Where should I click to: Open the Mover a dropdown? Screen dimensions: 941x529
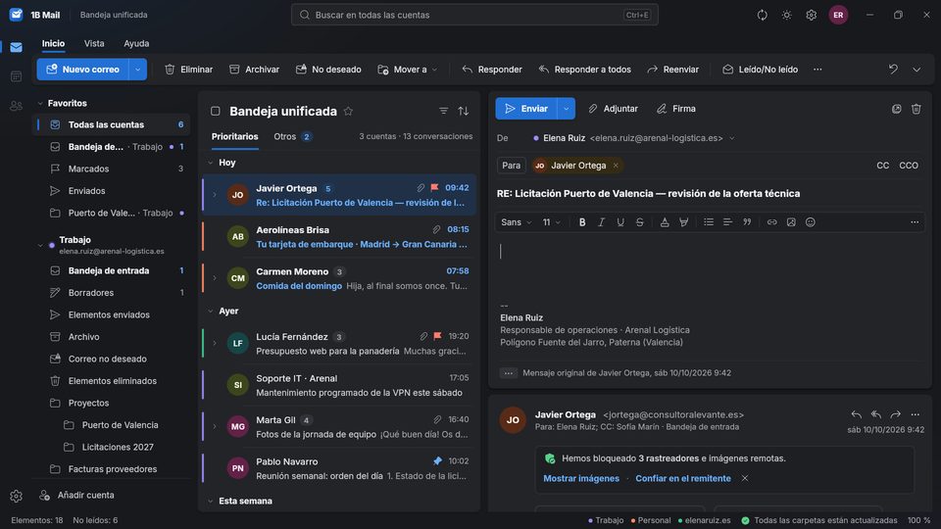(x=408, y=70)
